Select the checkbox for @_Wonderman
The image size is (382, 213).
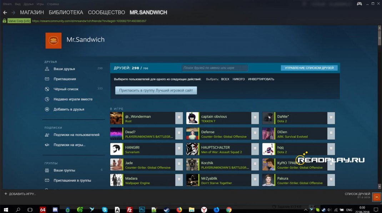pyautogui.click(x=179, y=118)
